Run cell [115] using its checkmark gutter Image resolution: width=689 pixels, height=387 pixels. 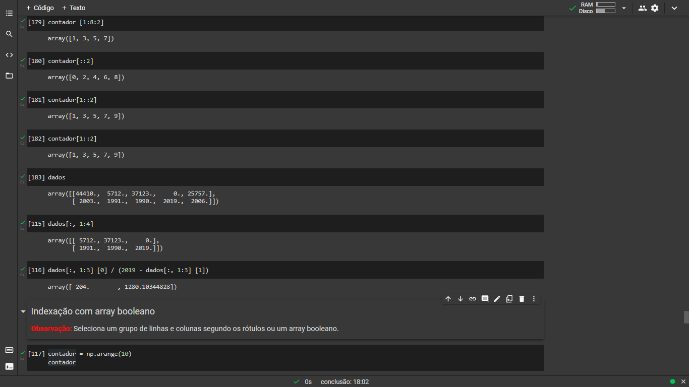pos(22,223)
